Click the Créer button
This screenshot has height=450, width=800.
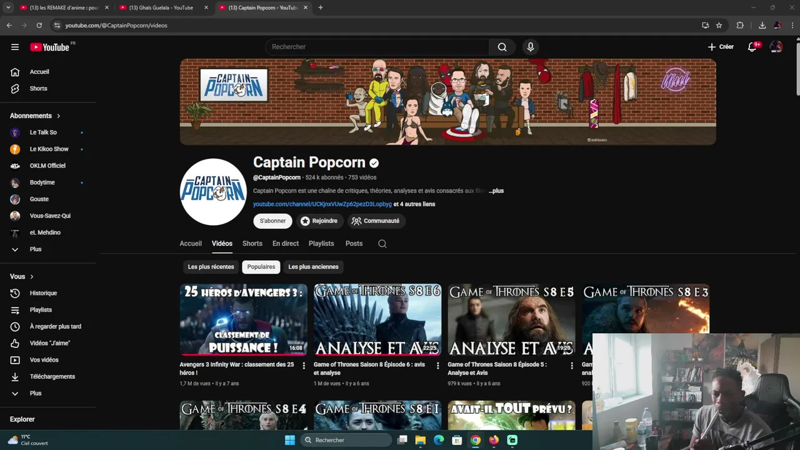721,47
